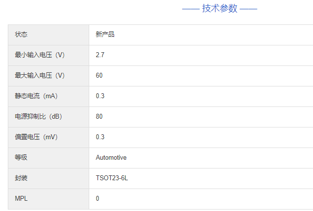Select the 偏置电压 (mV) label
The width and height of the screenshot is (313, 211).
click(37, 137)
